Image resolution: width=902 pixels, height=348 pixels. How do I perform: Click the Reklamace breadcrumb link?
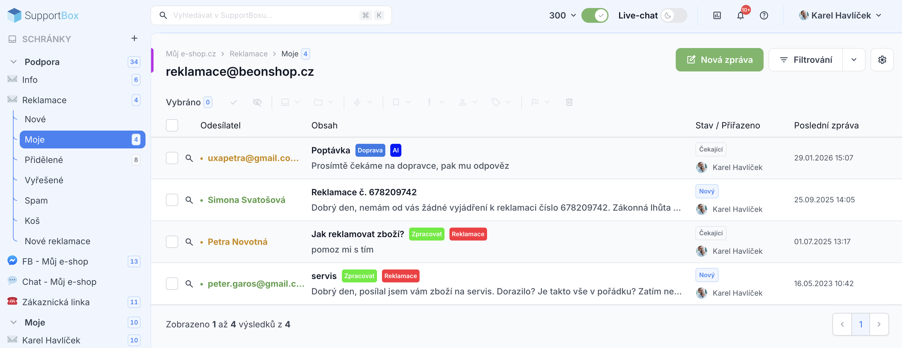click(248, 54)
